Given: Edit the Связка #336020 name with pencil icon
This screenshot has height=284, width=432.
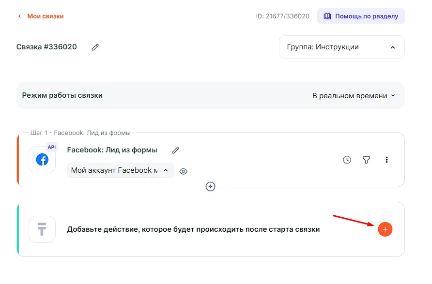Looking at the screenshot, I should (x=95, y=47).
